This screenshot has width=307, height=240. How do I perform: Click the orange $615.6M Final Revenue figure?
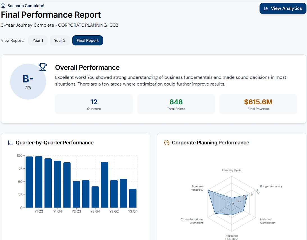[258, 102]
